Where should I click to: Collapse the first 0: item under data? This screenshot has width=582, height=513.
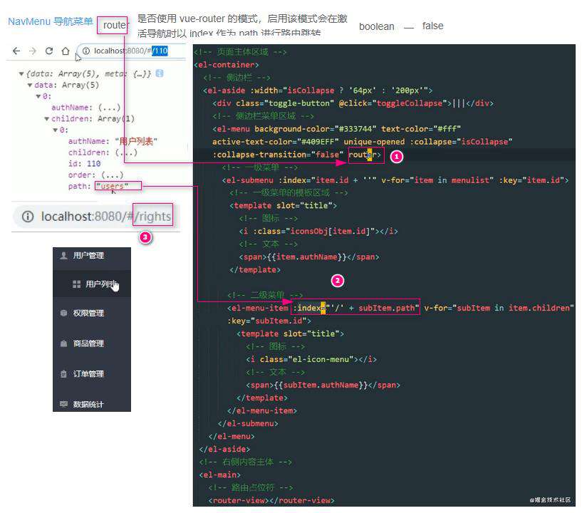point(38,96)
